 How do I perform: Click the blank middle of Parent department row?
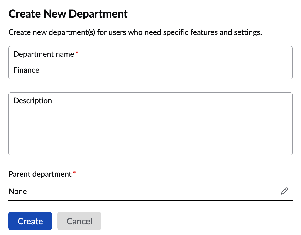tap(152, 191)
